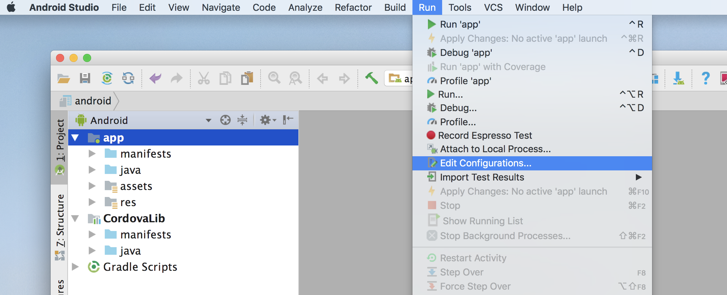Click the green zoom window button
This screenshot has width=727, height=295.
coord(87,58)
